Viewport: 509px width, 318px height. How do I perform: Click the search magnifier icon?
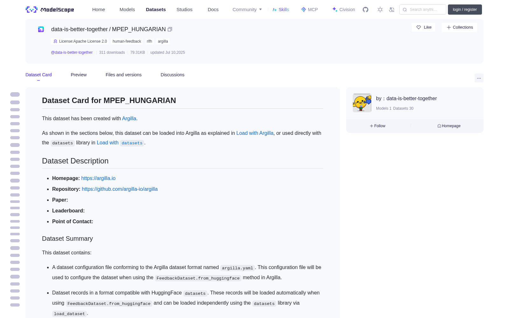[x=405, y=10]
